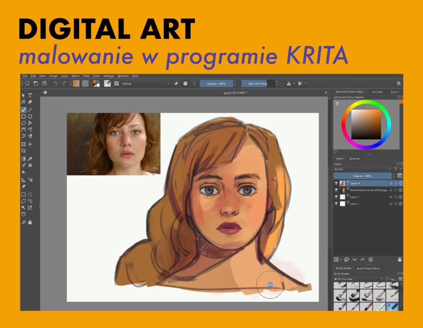Click the Layers panel Opacity slider

[362, 176]
